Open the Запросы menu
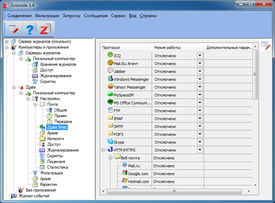 point(71,16)
